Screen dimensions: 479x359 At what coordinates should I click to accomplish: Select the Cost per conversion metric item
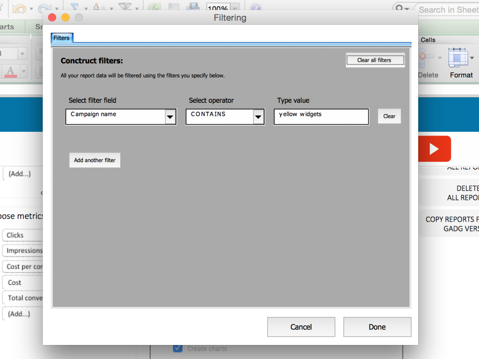pyautogui.click(x=23, y=266)
